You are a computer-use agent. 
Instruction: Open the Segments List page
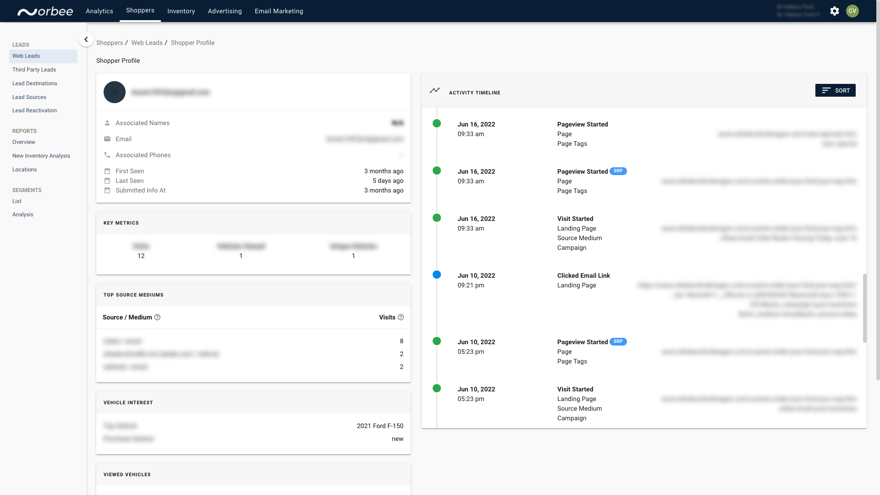[x=17, y=201]
